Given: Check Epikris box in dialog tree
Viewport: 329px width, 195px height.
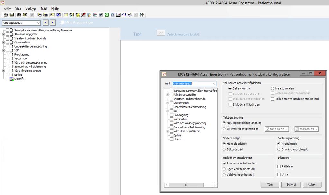Looking at the screenshot, I should point(172,135).
